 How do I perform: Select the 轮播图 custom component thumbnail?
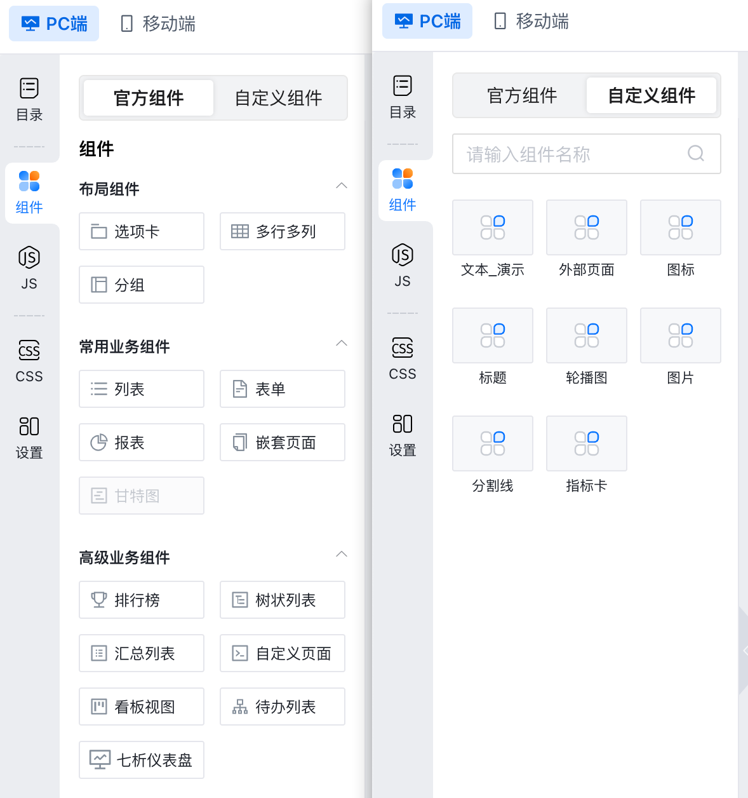point(586,335)
